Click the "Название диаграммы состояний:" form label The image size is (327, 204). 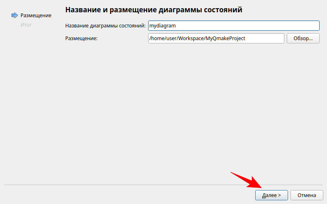(x=105, y=26)
